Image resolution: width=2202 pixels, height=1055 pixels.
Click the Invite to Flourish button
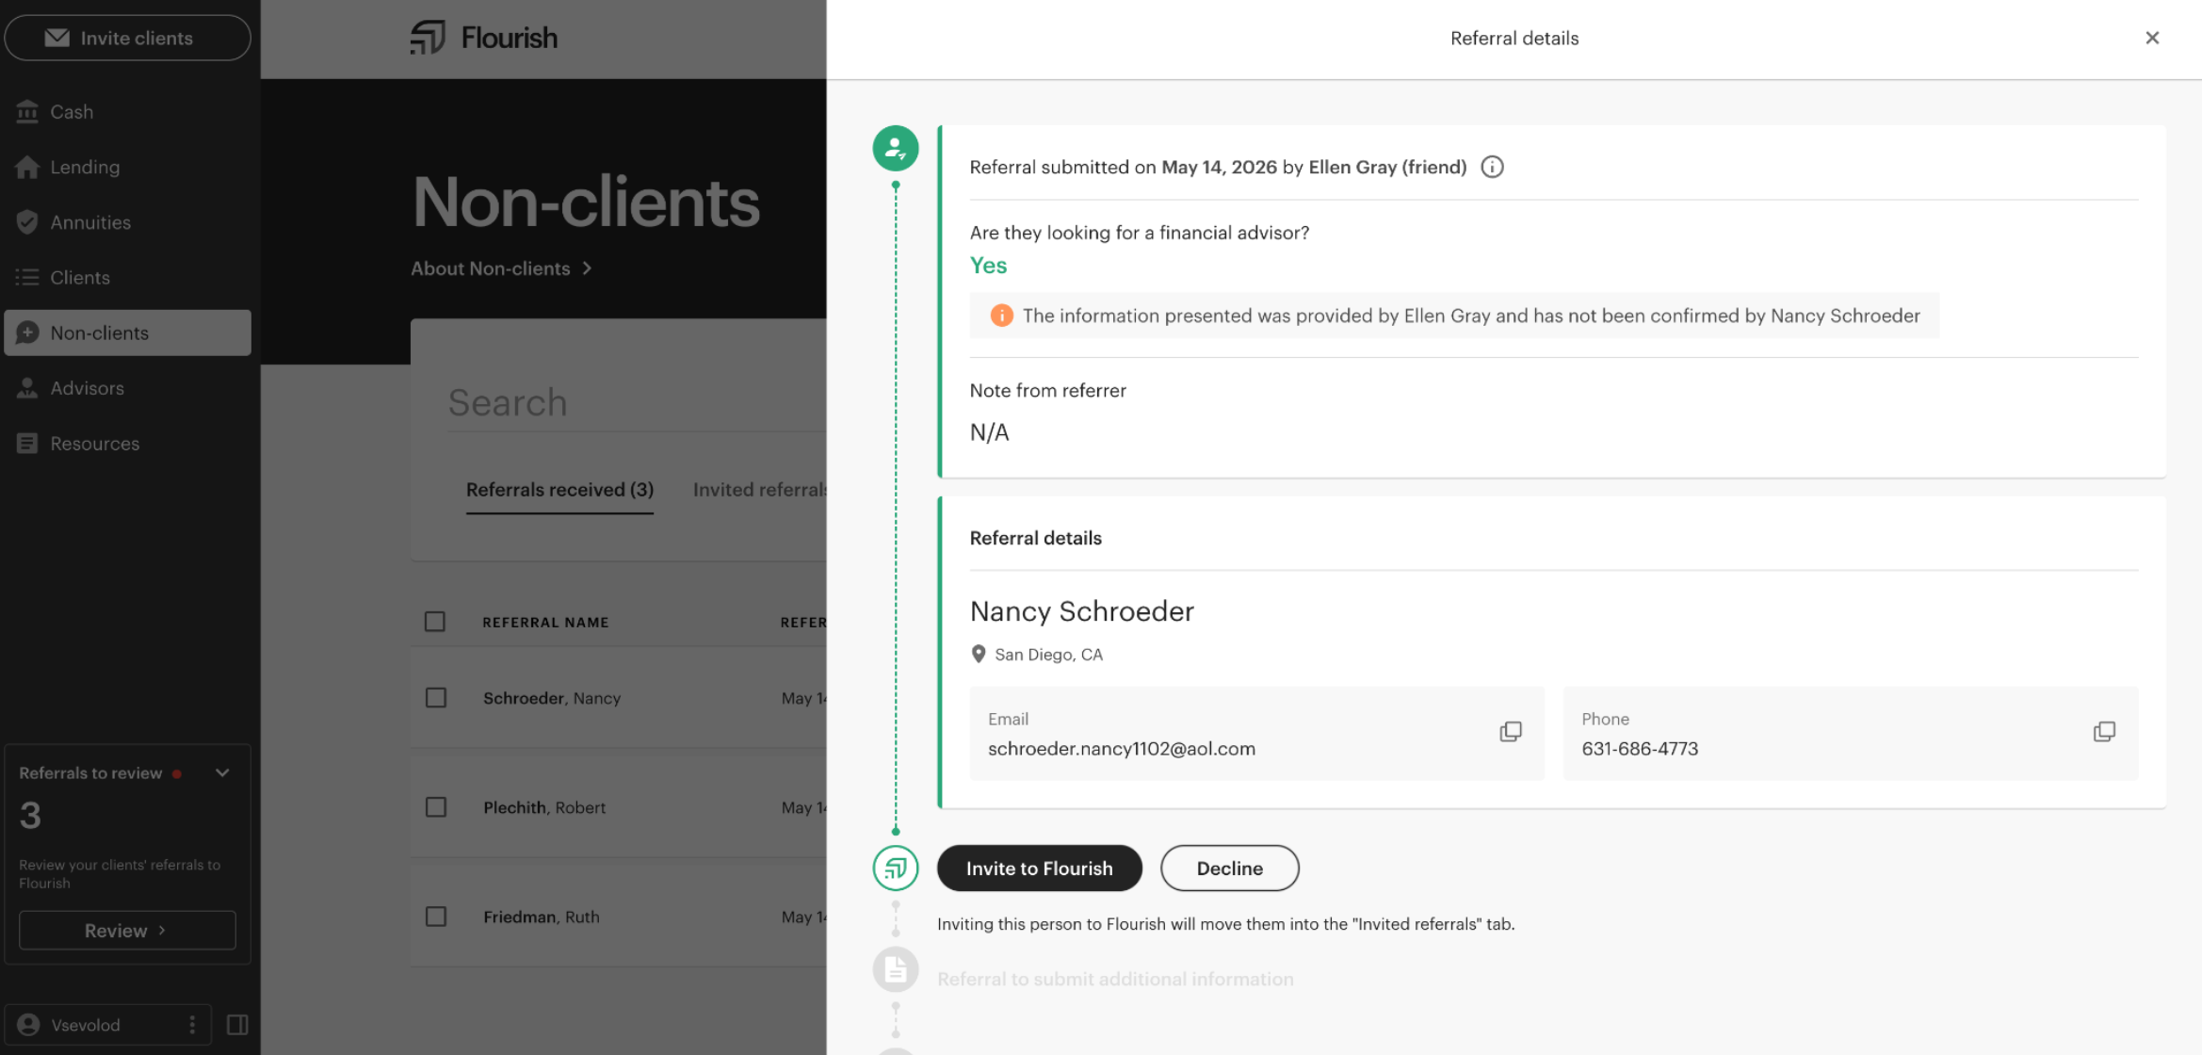click(1040, 868)
